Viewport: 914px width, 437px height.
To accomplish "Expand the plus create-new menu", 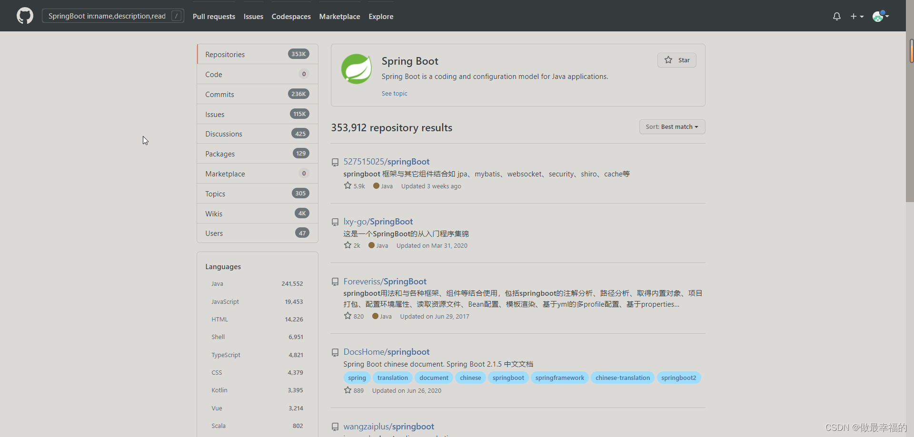I will click(857, 16).
